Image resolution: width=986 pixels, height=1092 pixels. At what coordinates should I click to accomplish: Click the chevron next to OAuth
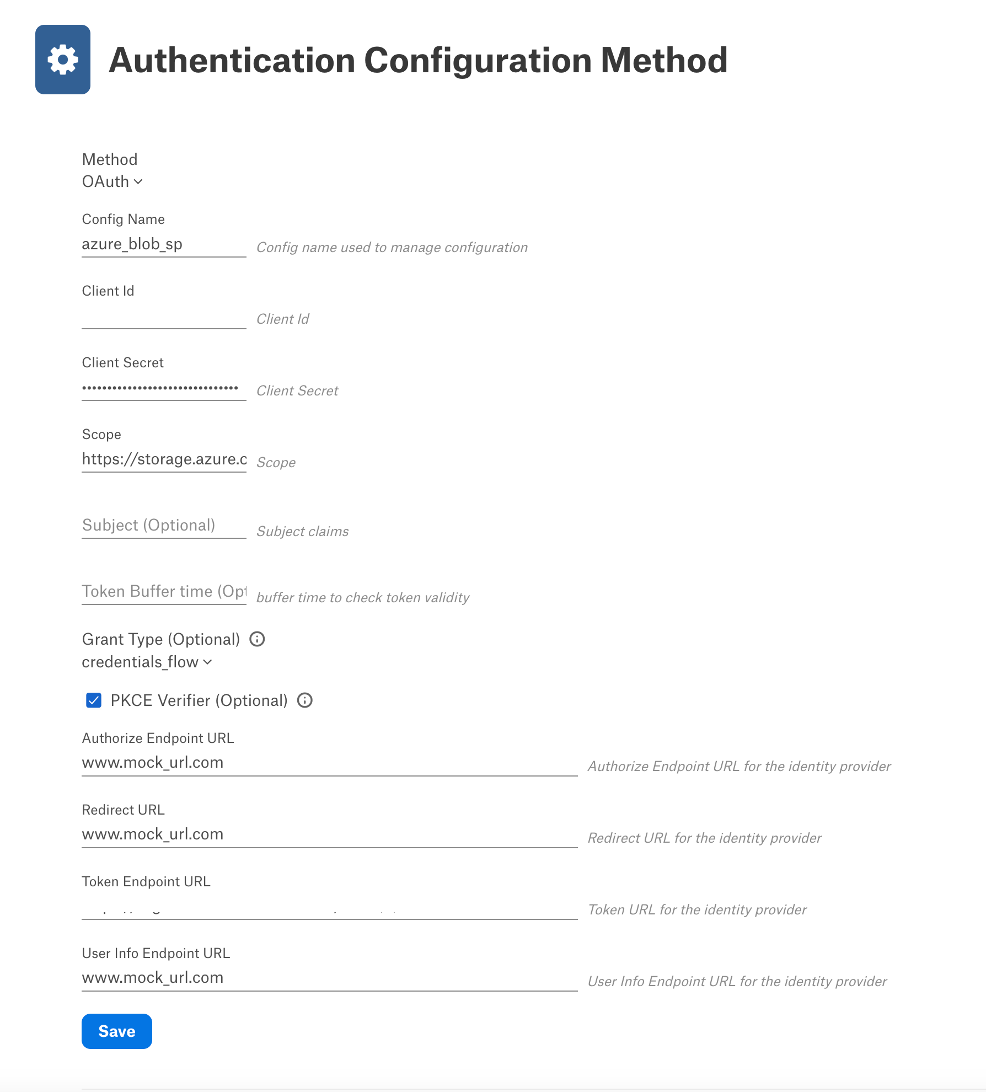tap(138, 182)
